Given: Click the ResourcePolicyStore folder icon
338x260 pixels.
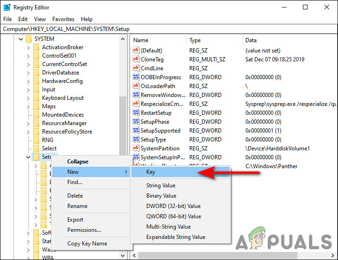Looking at the screenshot, I should pyautogui.click(x=36, y=132).
